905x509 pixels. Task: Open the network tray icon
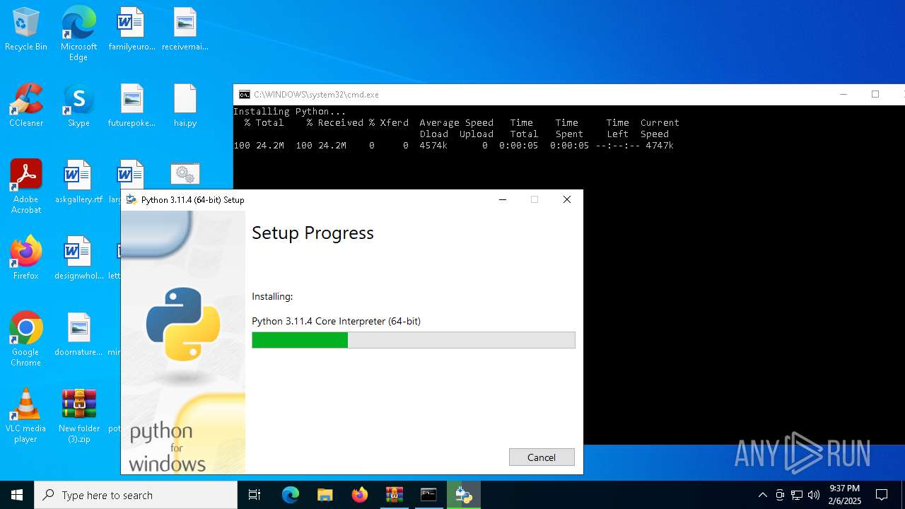797,495
